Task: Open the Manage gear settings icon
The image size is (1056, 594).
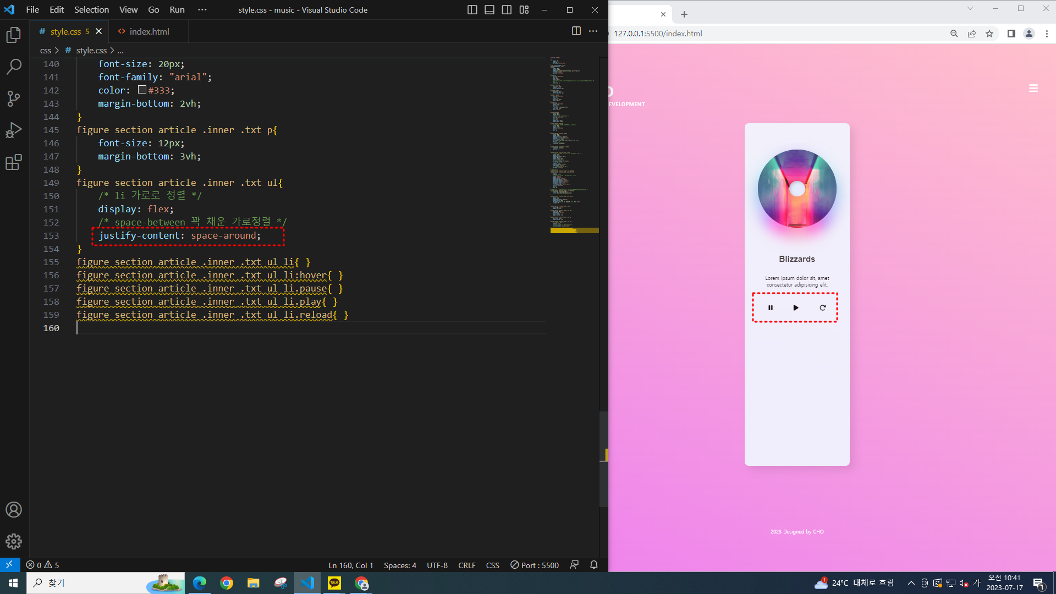Action: coord(14,541)
